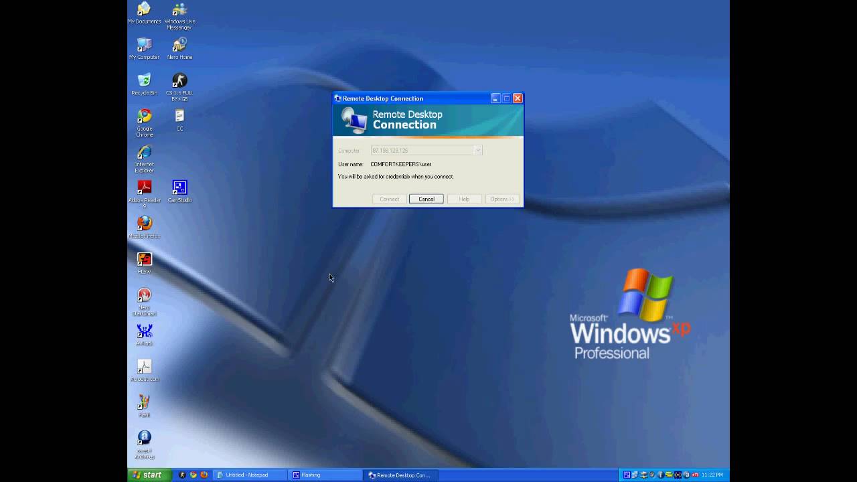Viewport: 857px width, 482px height.
Task: Click Chrome icon in Quick Launch bar
Action: point(193,475)
